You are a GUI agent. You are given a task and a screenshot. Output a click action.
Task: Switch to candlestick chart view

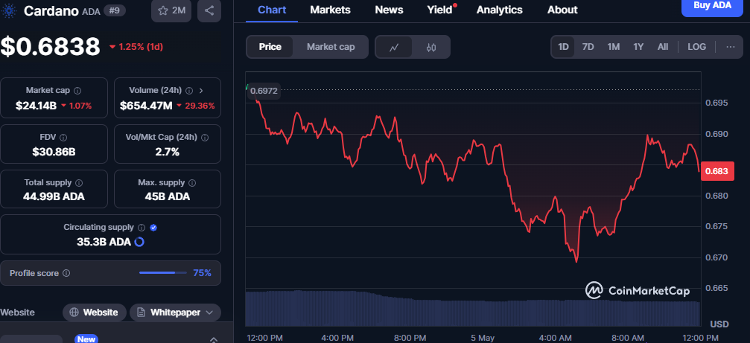click(x=431, y=47)
